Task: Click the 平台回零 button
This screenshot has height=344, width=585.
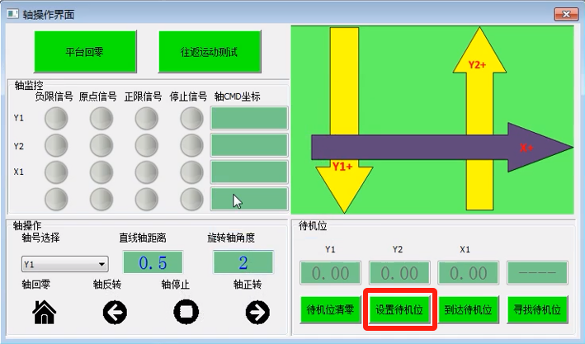Action: click(84, 51)
